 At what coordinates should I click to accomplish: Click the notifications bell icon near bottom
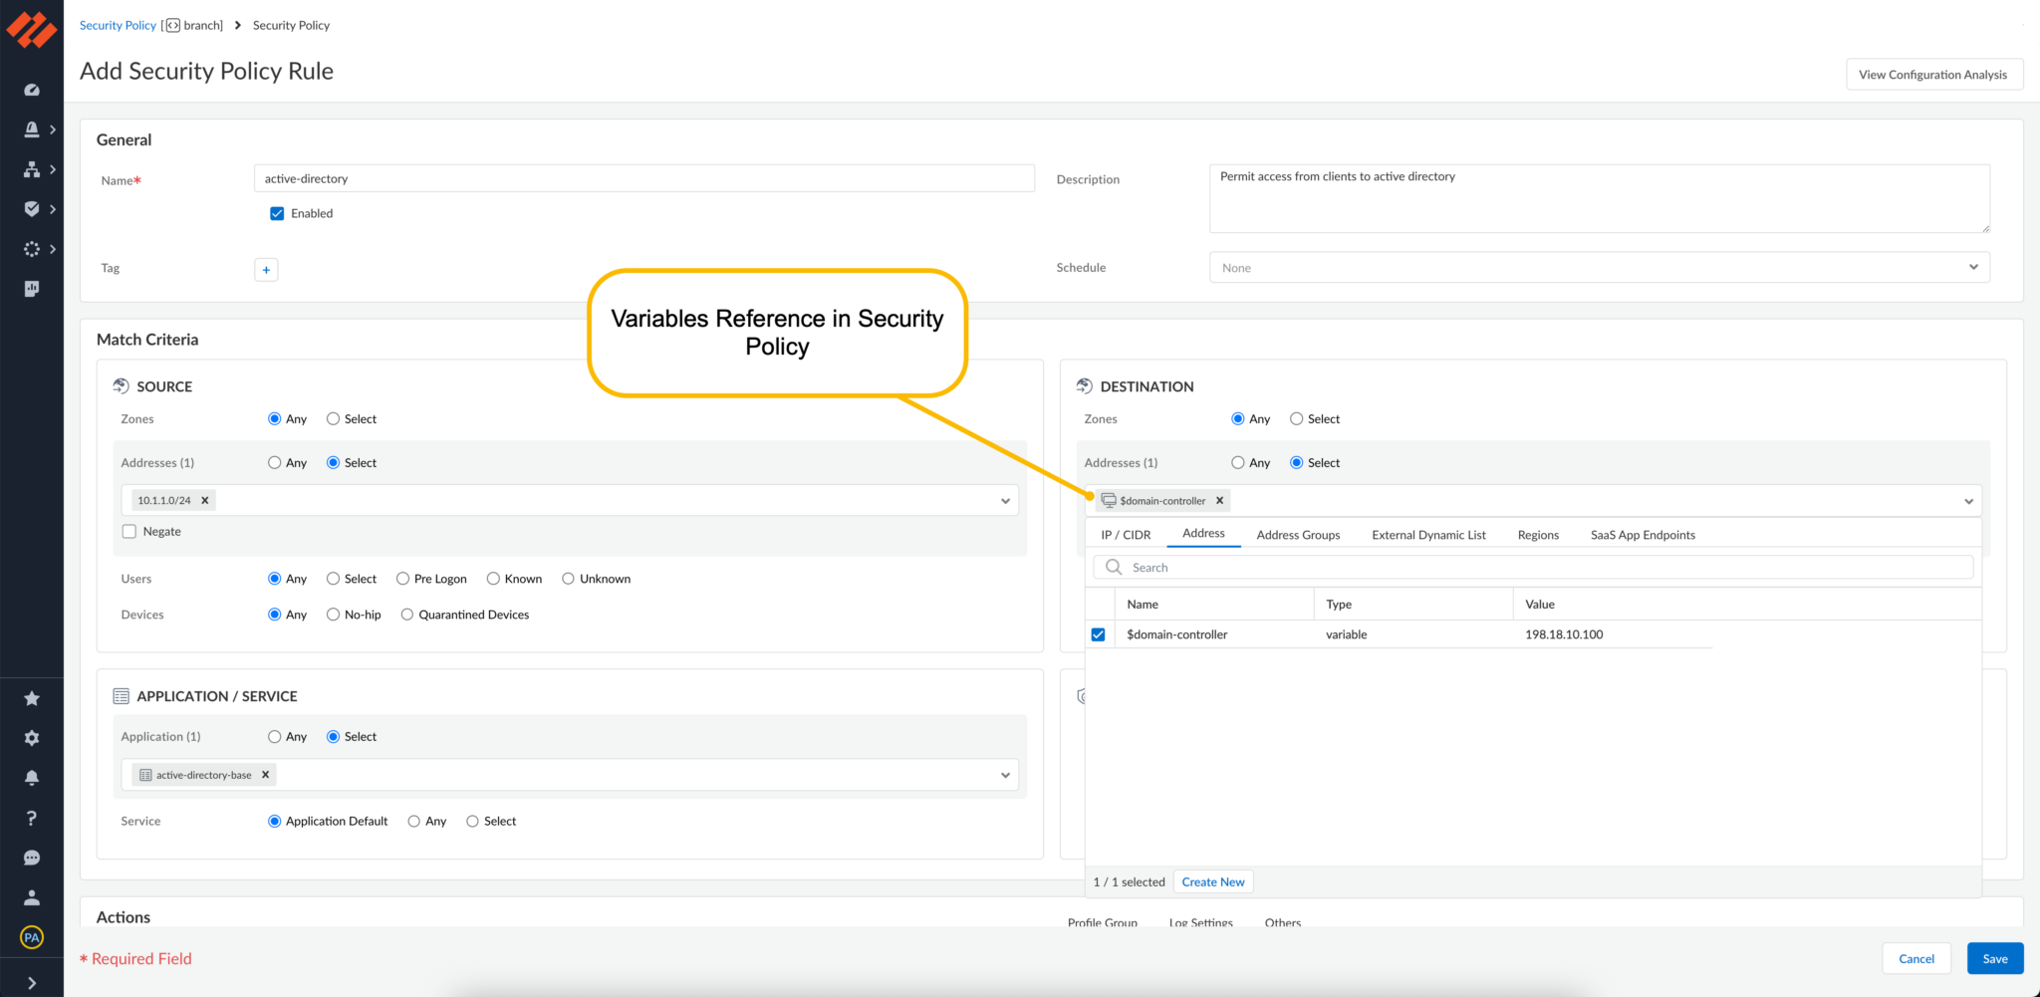32,778
